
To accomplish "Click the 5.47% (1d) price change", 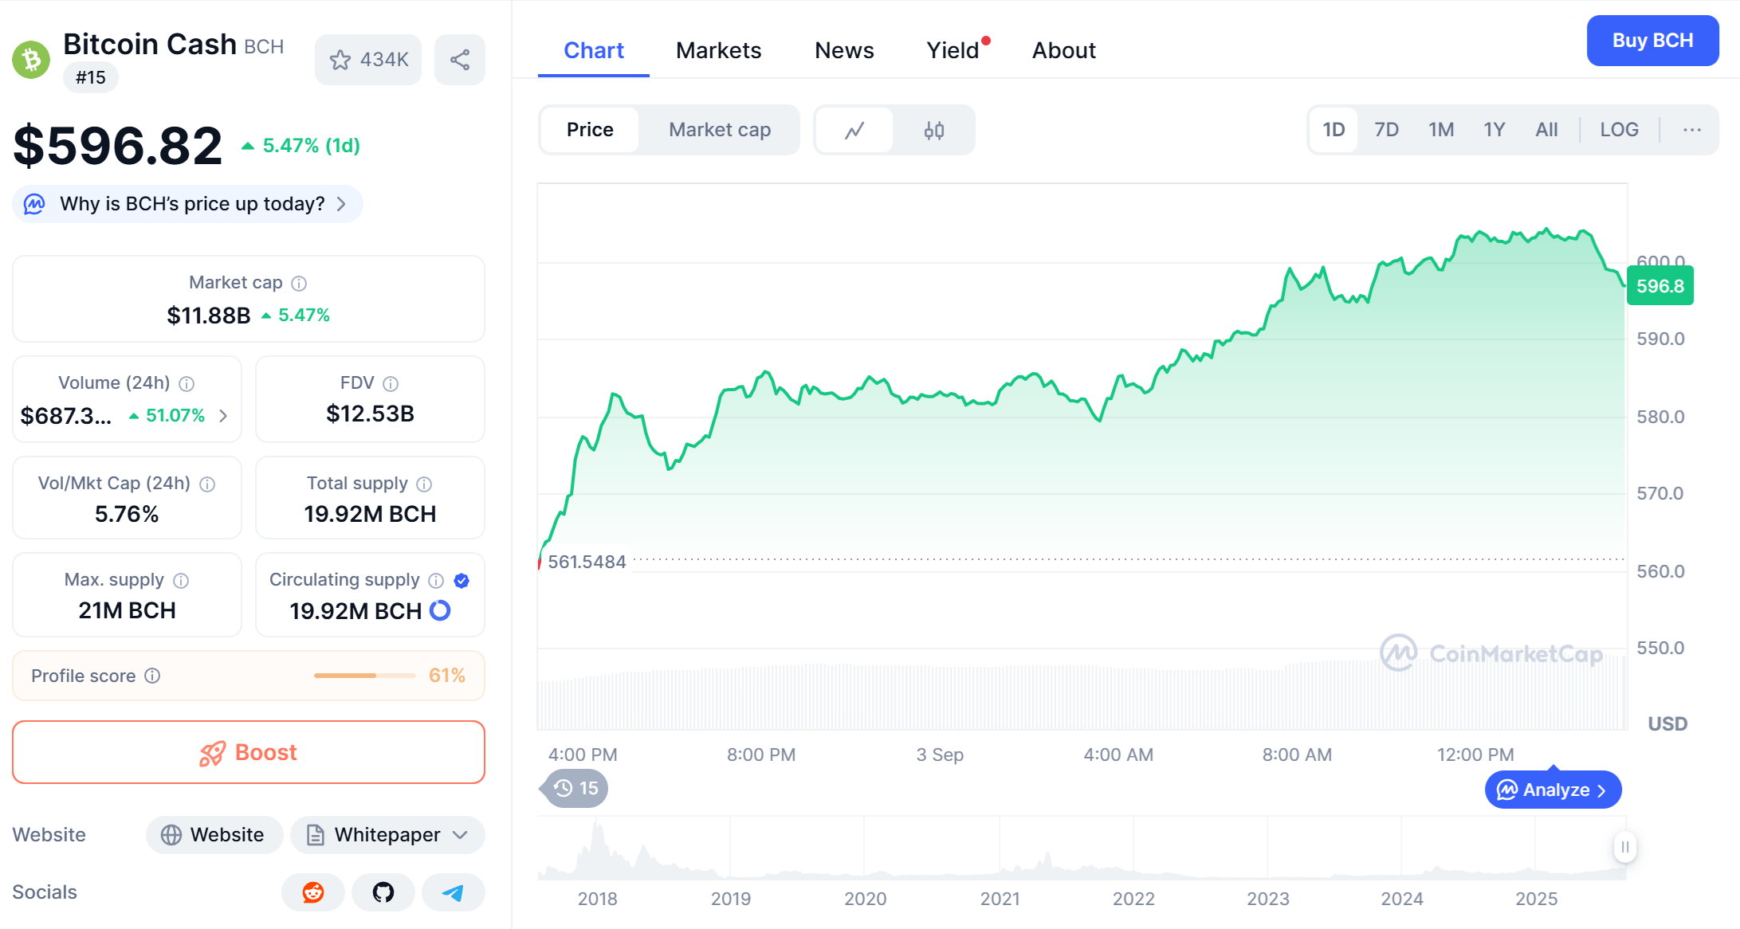I will [x=301, y=146].
